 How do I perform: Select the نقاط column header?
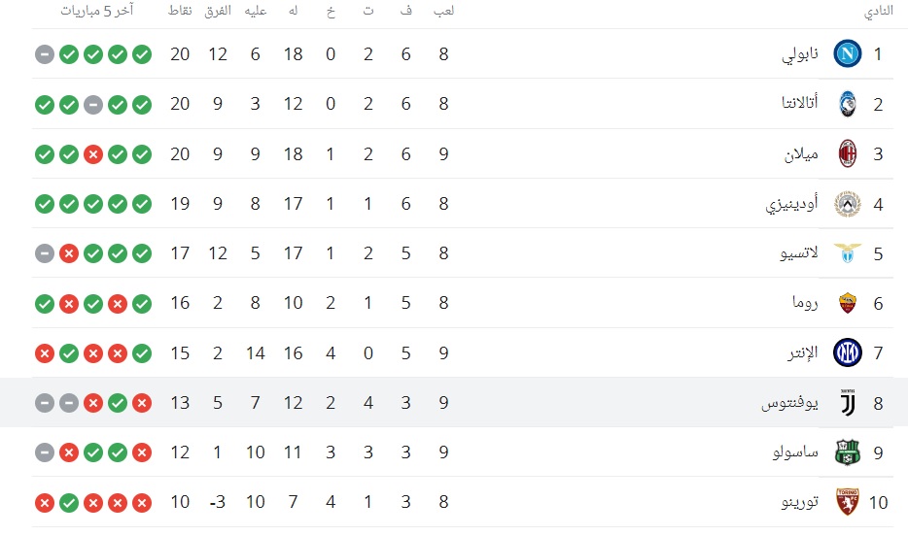pyautogui.click(x=180, y=11)
